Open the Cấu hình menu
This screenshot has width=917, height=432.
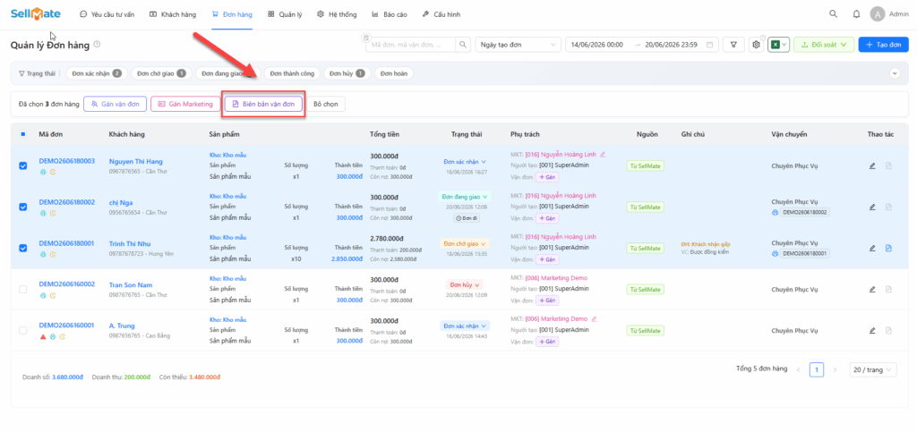[441, 14]
